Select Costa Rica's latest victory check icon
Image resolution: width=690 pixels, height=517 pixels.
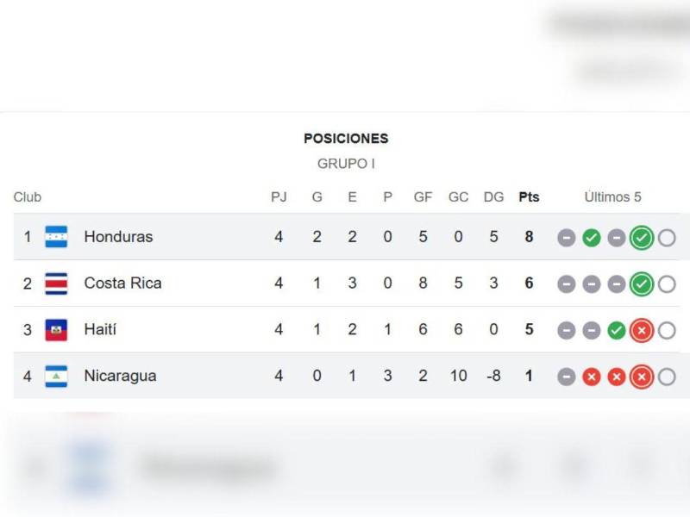(x=642, y=283)
